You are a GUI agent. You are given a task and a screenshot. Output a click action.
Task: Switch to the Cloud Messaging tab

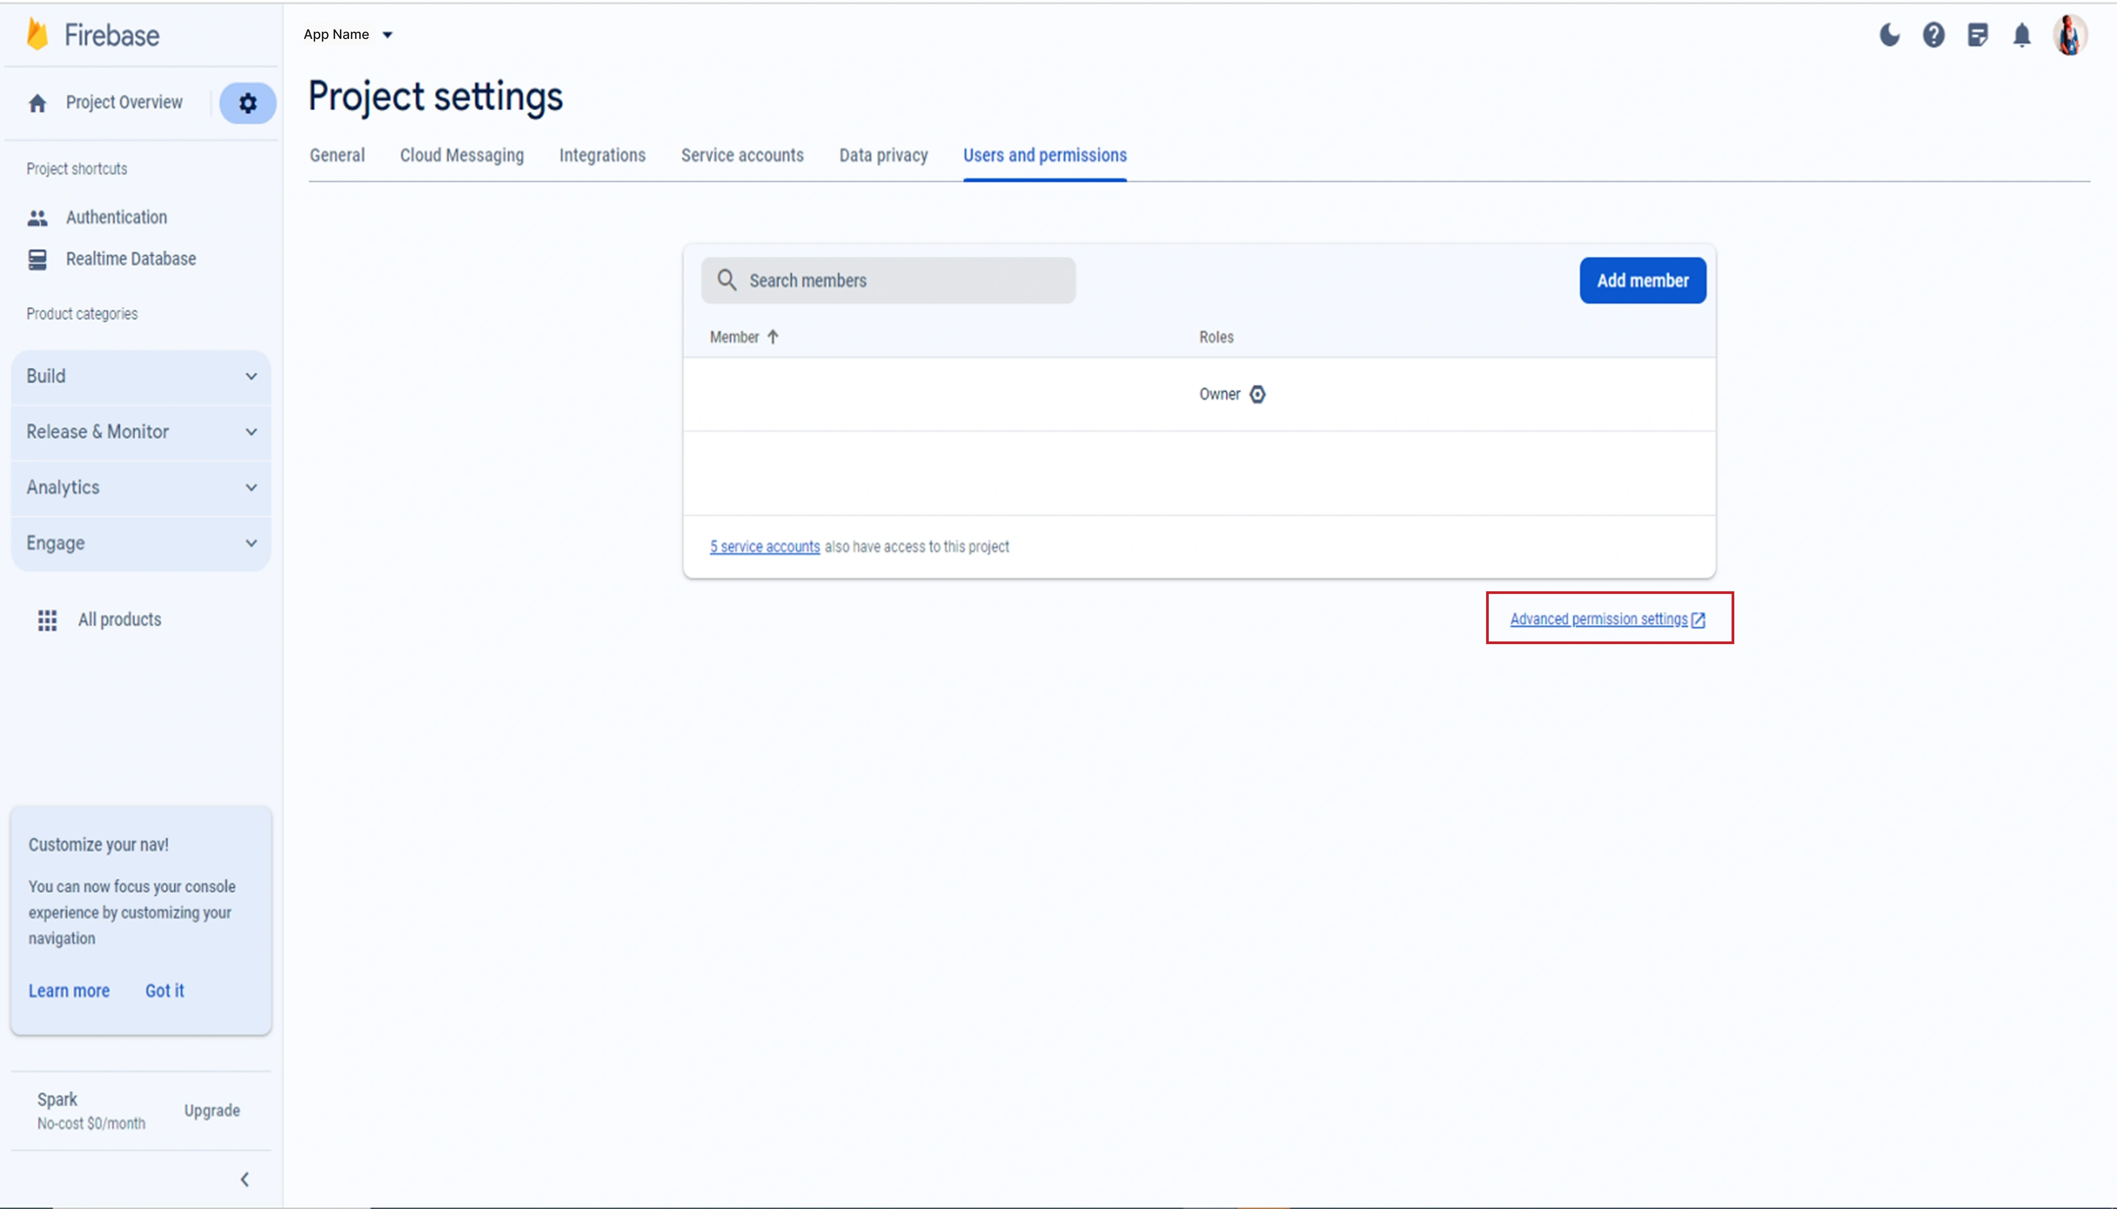tap(462, 155)
